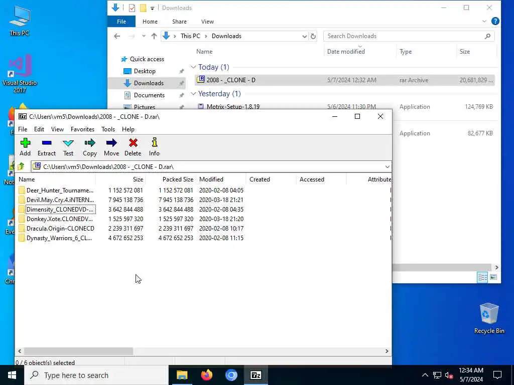Switch to the Explorer Share tab
Image resolution: width=514 pixels, height=385 pixels.
[179, 22]
